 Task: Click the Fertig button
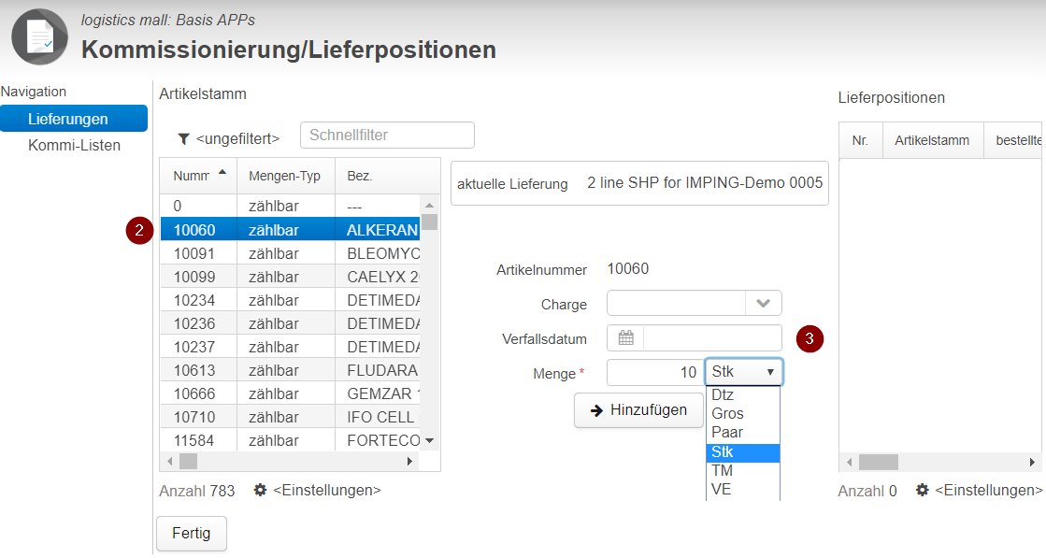tap(192, 534)
